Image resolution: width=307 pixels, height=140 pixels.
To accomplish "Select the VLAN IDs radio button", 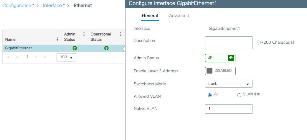I will pos(239,95).
